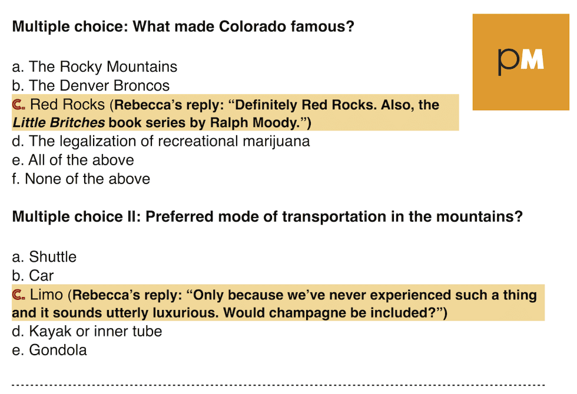This screenshot has width=577, height=394.
Task: Click the dashed divider line
Action: click(278, 386)
